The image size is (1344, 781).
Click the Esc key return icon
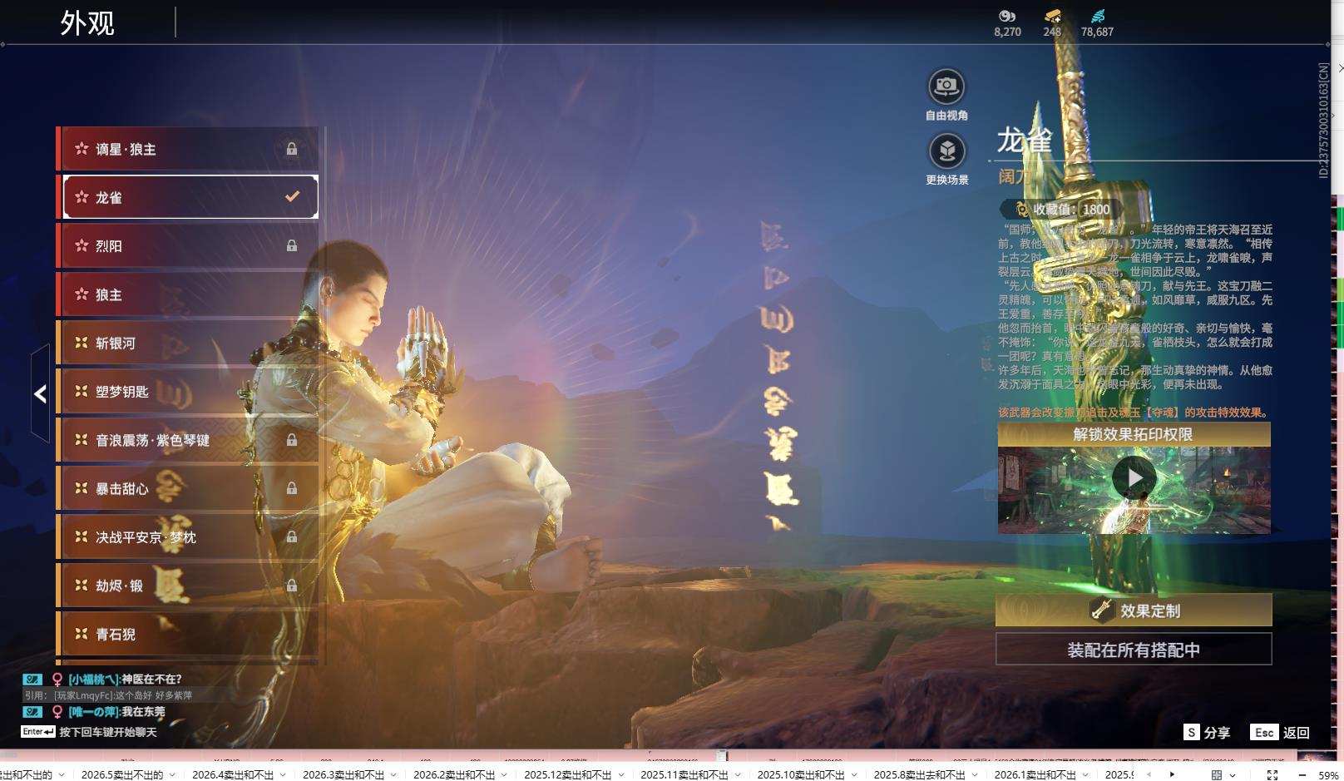point(1264,732)
